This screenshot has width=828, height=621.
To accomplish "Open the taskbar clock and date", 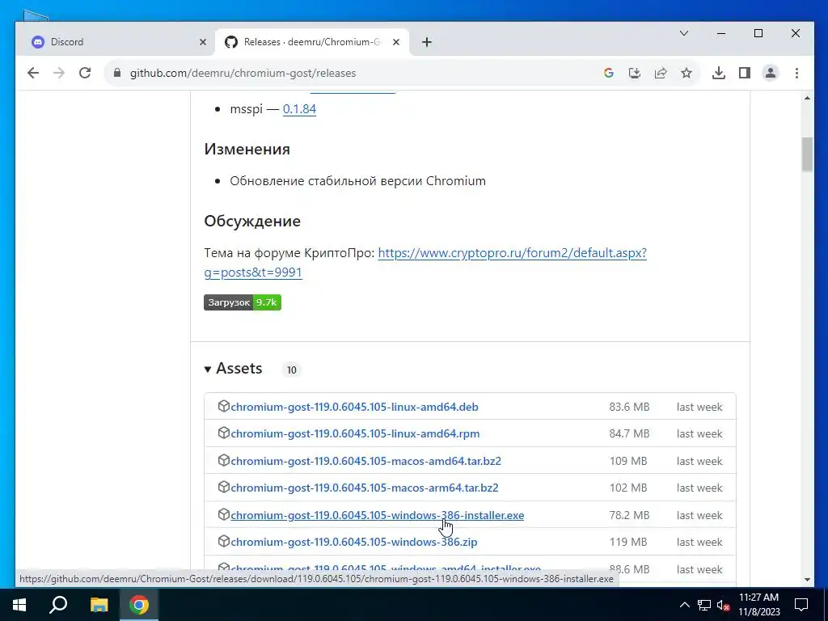I will point(758,605).
